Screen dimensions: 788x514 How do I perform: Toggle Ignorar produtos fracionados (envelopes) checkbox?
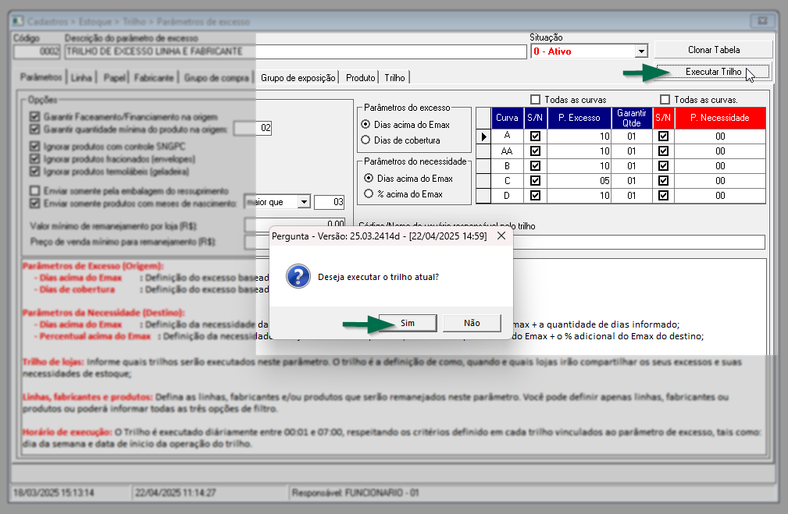click(34, 158)
